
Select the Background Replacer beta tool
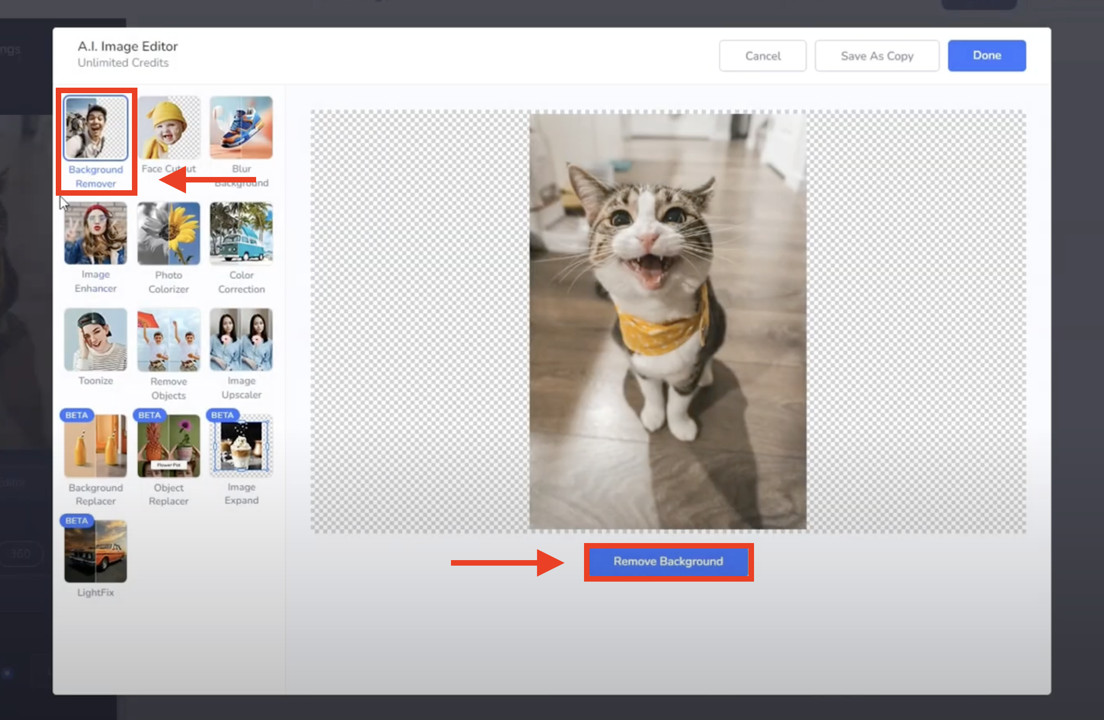click(95, 445)
